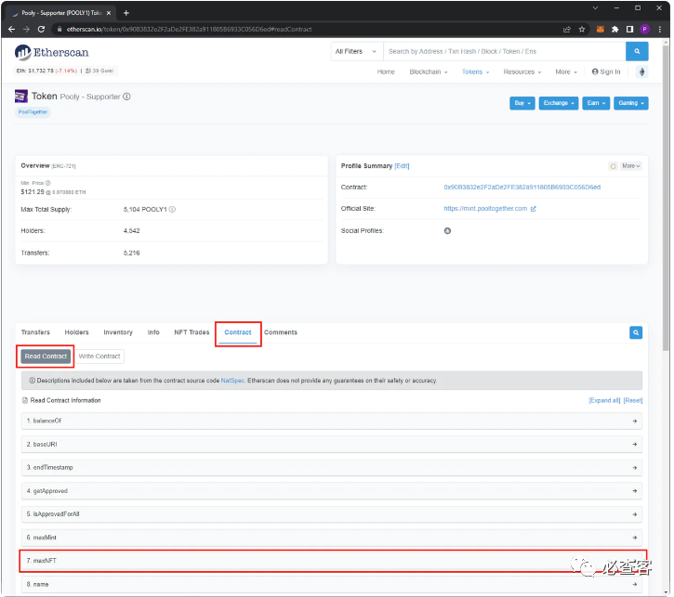Image resolution: width=674 pixels, height=597 pixels.
Task: Open the MetaMask fox extension
Action: [x=601, y=29]
